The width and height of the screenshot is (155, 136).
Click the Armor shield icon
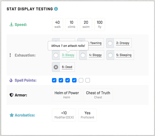(11, 95)
